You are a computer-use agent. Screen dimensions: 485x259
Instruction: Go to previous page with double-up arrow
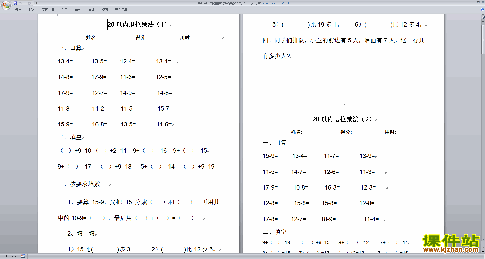(483, 244)
